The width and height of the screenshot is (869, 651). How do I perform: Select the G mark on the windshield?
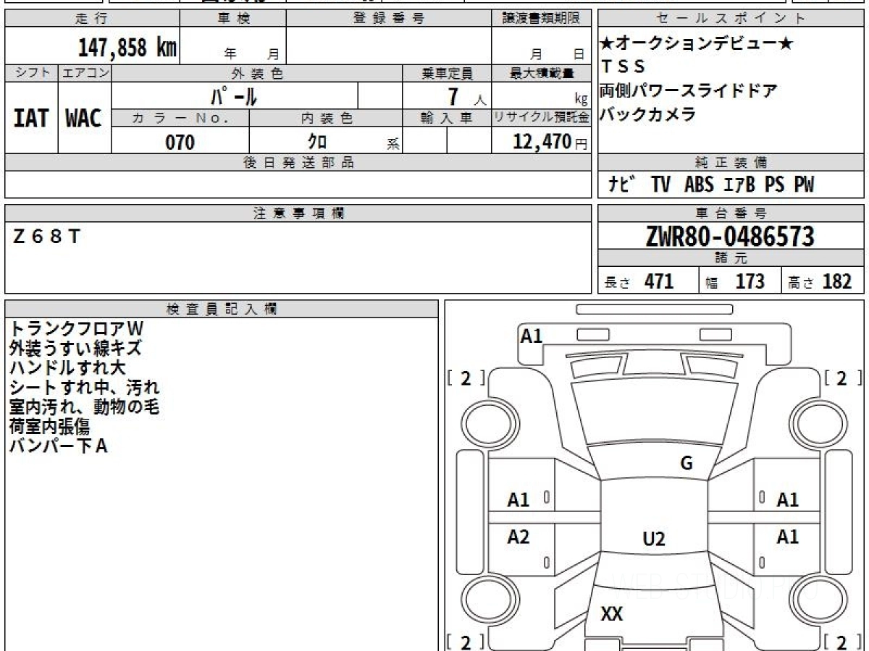tap(687, 464)
